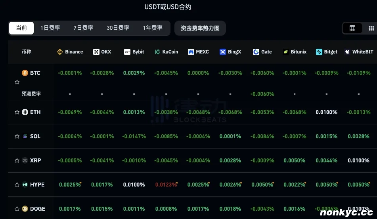Click the Gate exchange logo icon
The height and width of the screenshot is (219, 377).
click(256, 52)
